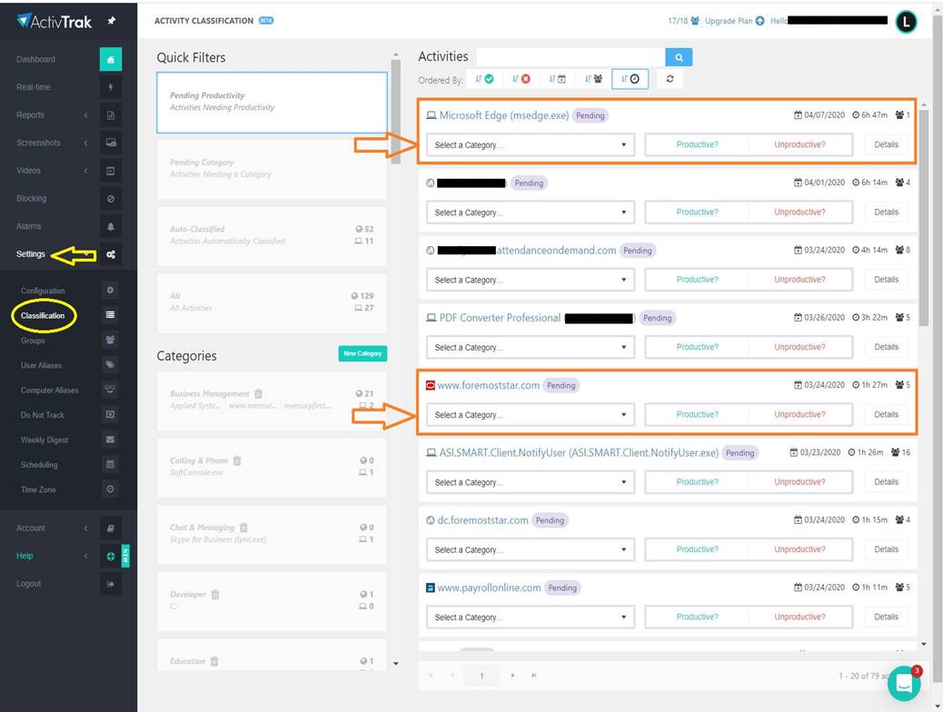
Task: Order activities by productive status
Action: click(x=485, y=79)
